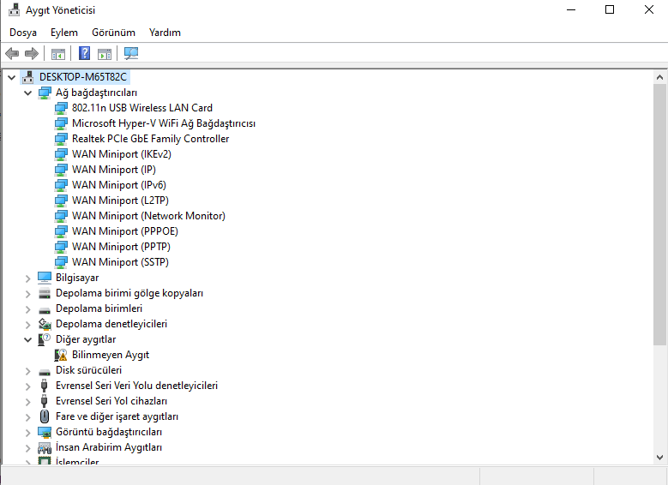The height and width of the screenshot is (485, 668).
Task: Expand Evrensel Seri Yol cihazları
Action: 27,402
